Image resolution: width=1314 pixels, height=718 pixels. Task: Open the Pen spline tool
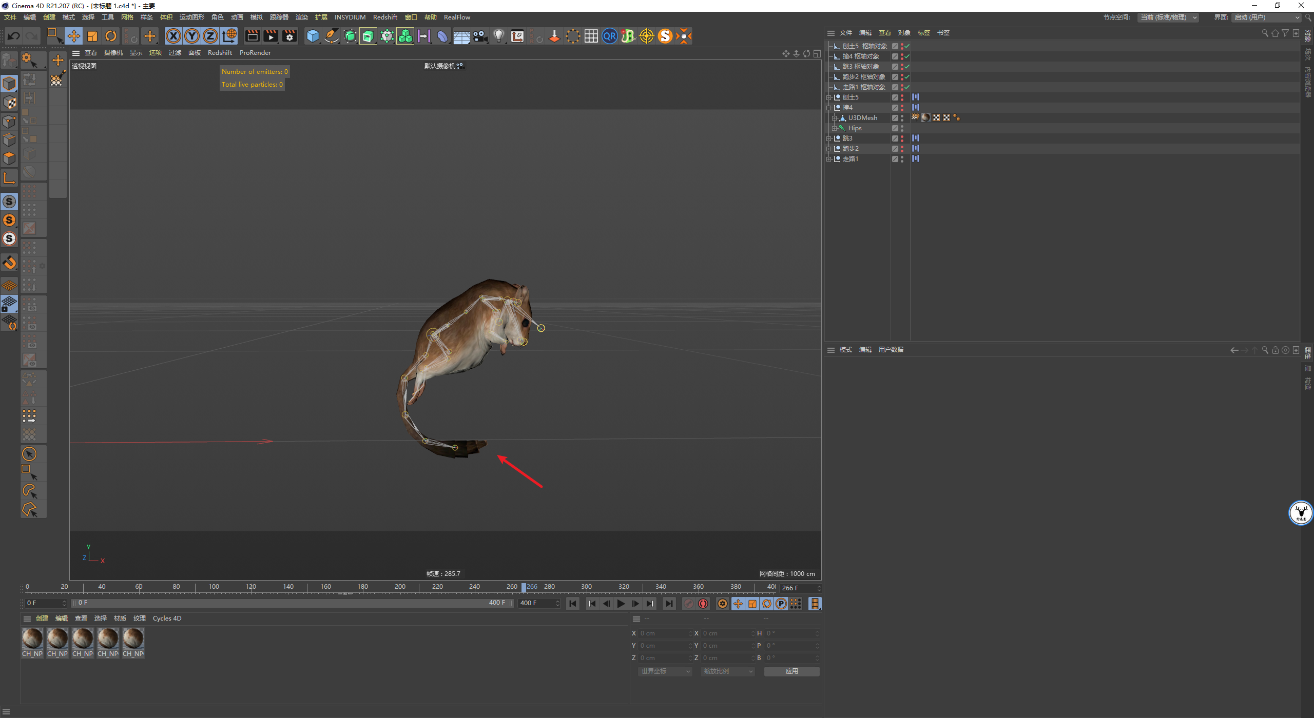click(332, 36)
